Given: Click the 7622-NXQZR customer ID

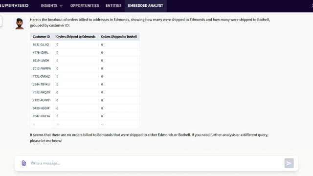Looking at the screenshot, I should tap(42, 92).
